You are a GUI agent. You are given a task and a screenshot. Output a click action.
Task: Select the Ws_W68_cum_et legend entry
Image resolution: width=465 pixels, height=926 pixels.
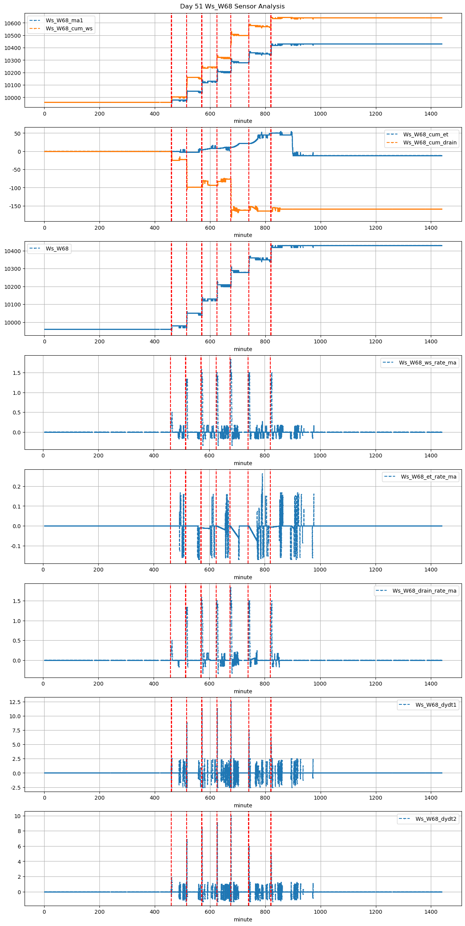tap(425, 134)
